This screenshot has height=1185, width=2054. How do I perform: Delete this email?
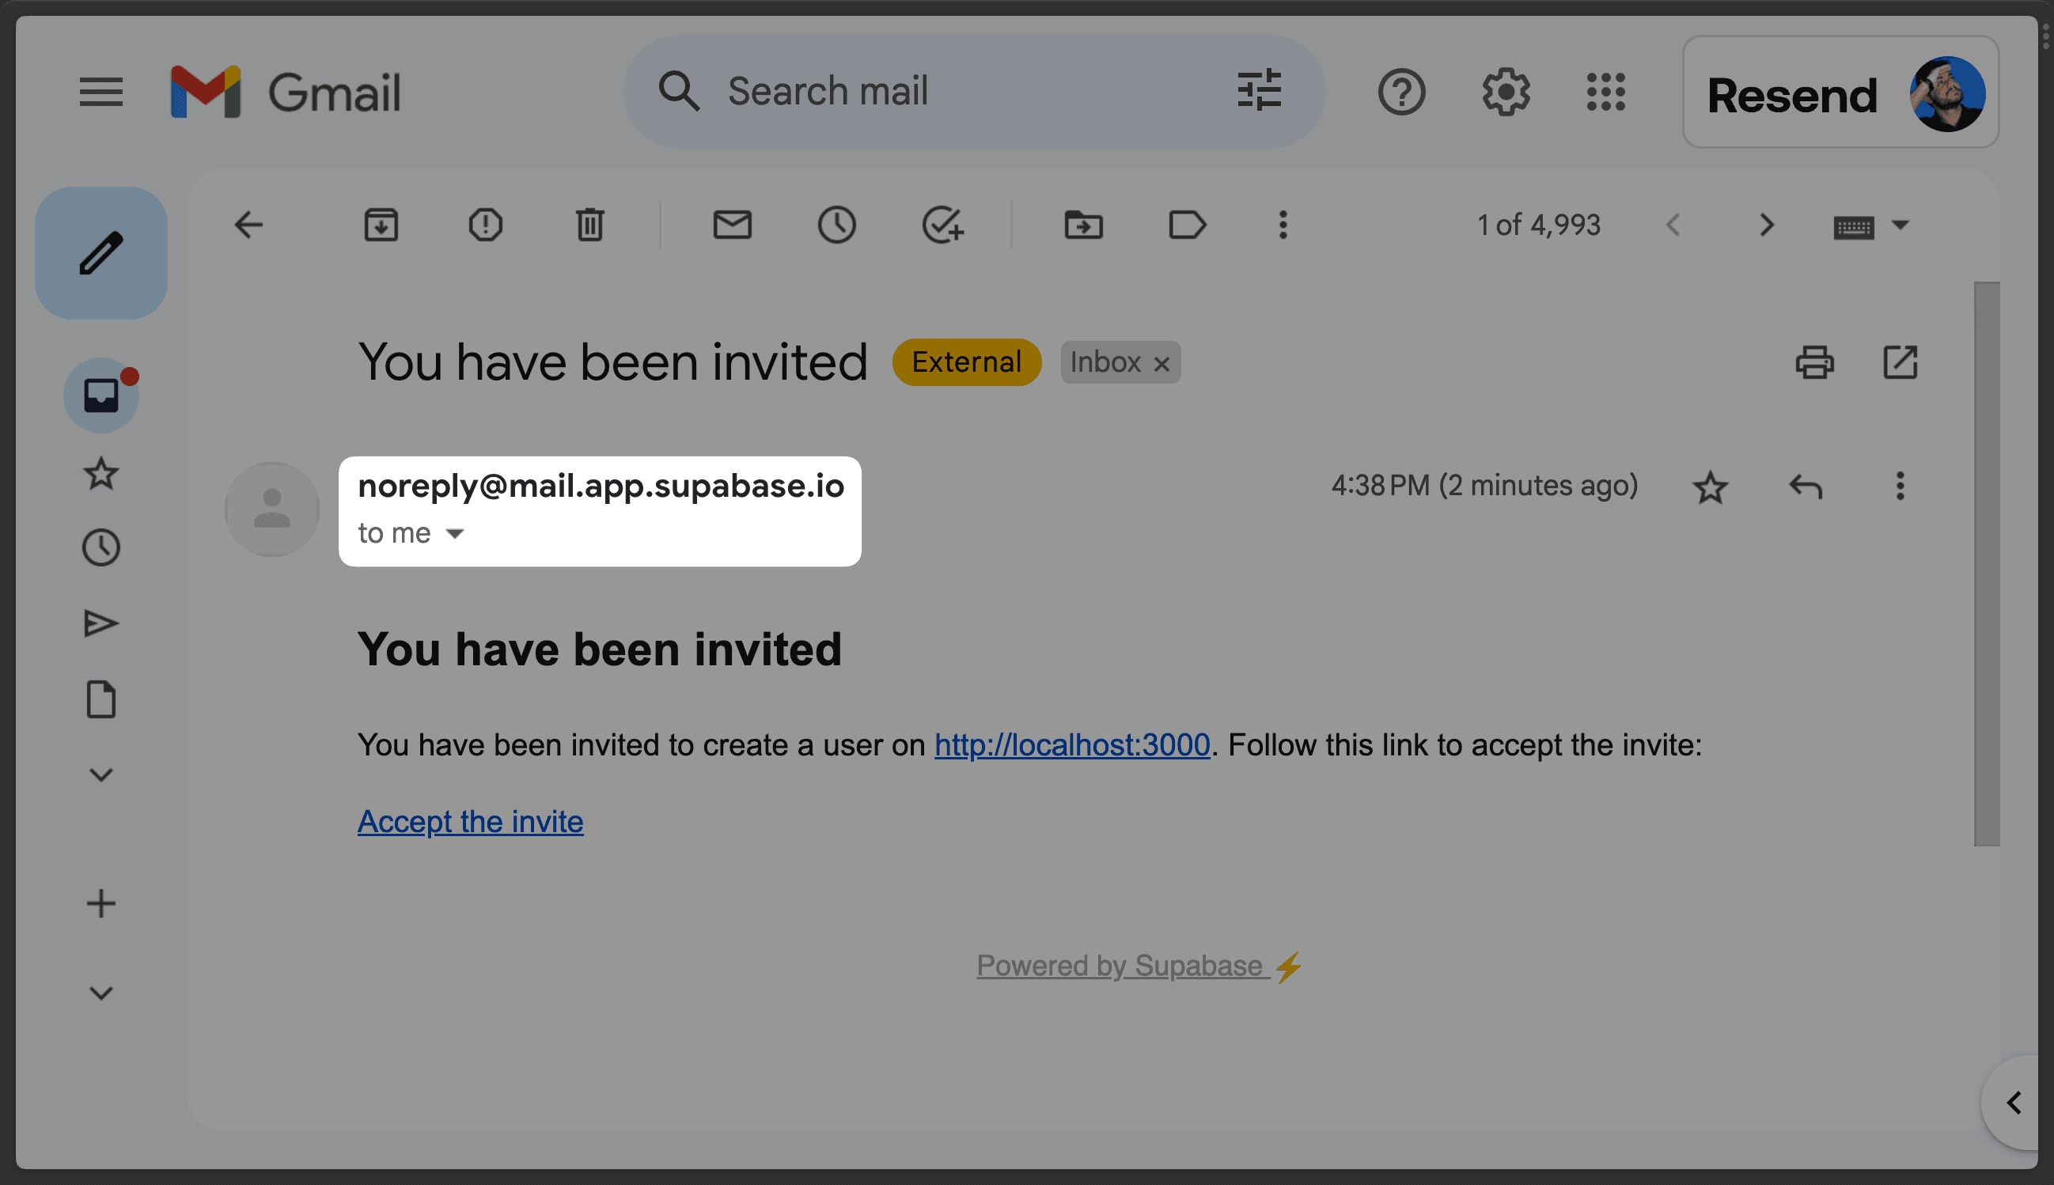590,225
